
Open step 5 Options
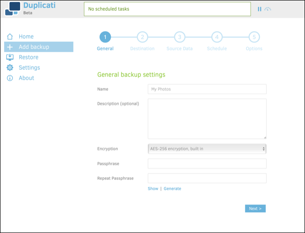(x=254, y=37)
